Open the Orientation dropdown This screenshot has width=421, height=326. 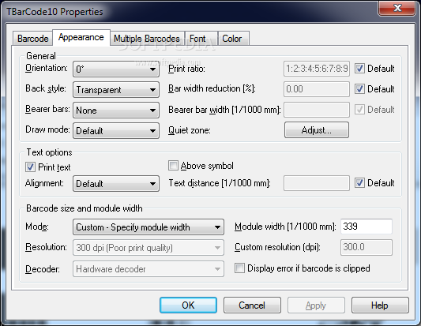click(x=116, y=69)
